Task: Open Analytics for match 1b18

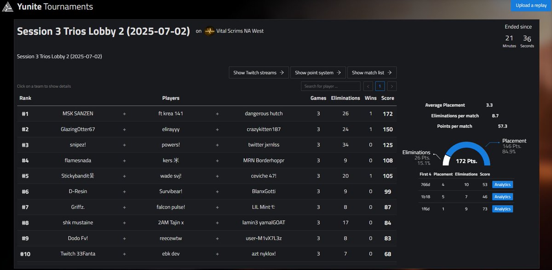Action: [502, 197]
